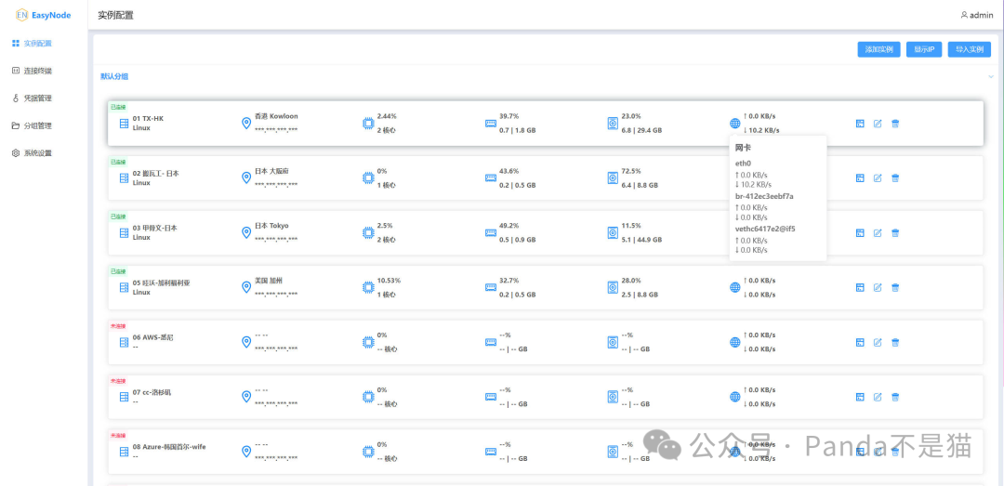Open terminal icon for 02 搬瓦工-日本
The image size is (1004, 486).
pyautogui.click(x=860, y=178)
